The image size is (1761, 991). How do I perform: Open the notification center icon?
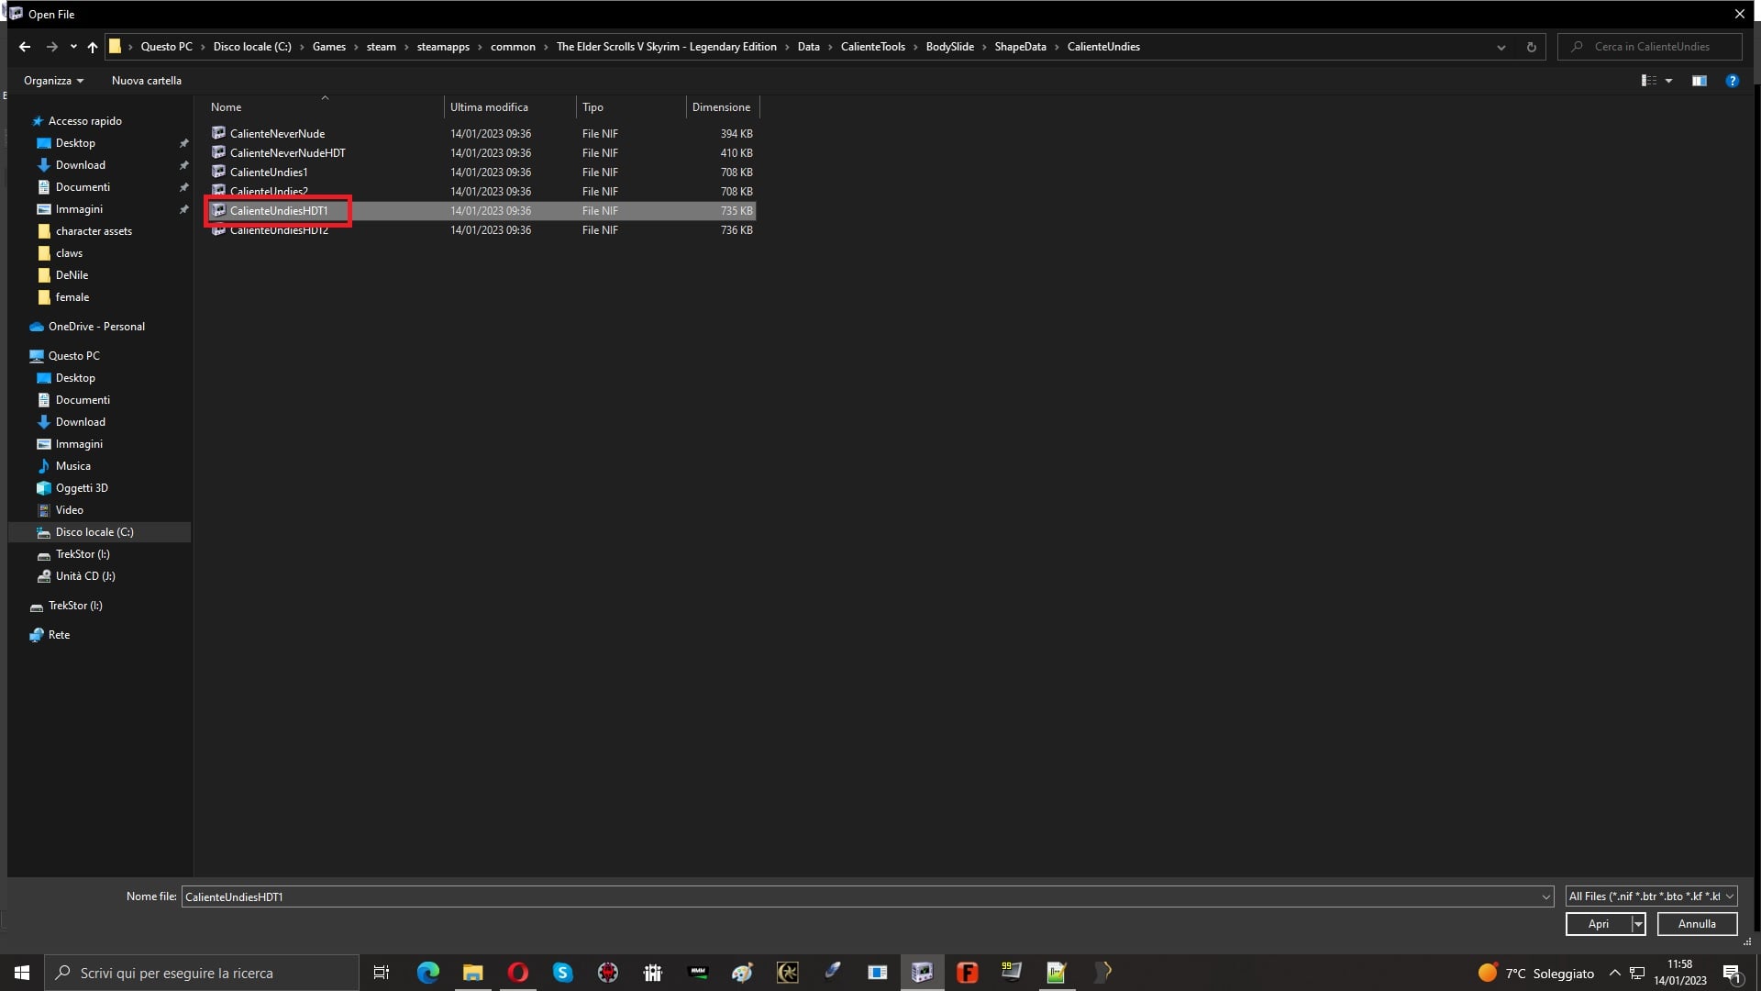pos(1732,973)
